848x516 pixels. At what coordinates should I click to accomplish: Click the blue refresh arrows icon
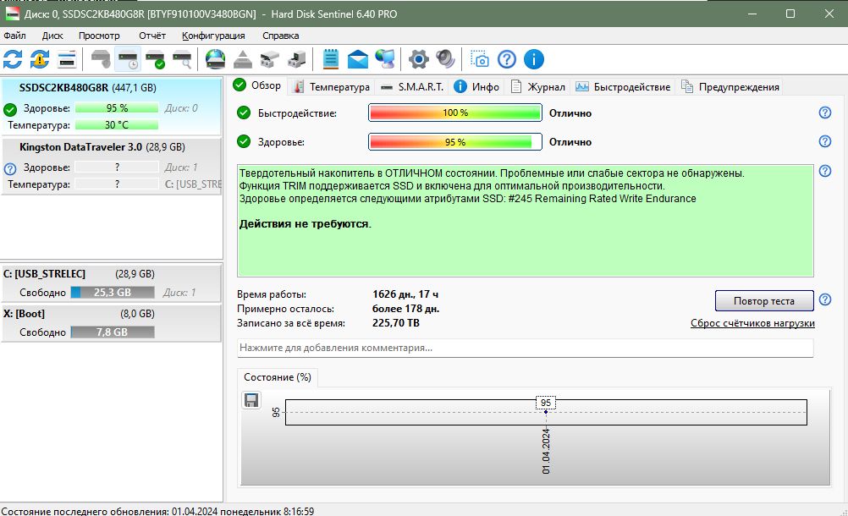point(13,59)
